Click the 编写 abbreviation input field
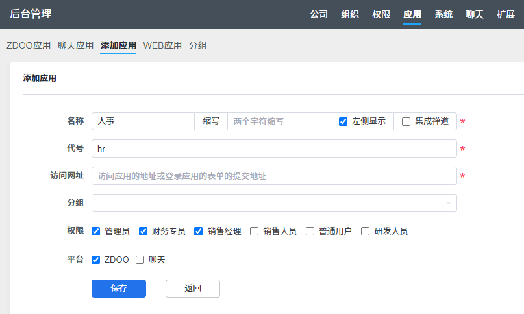 (x=279, y=121)
